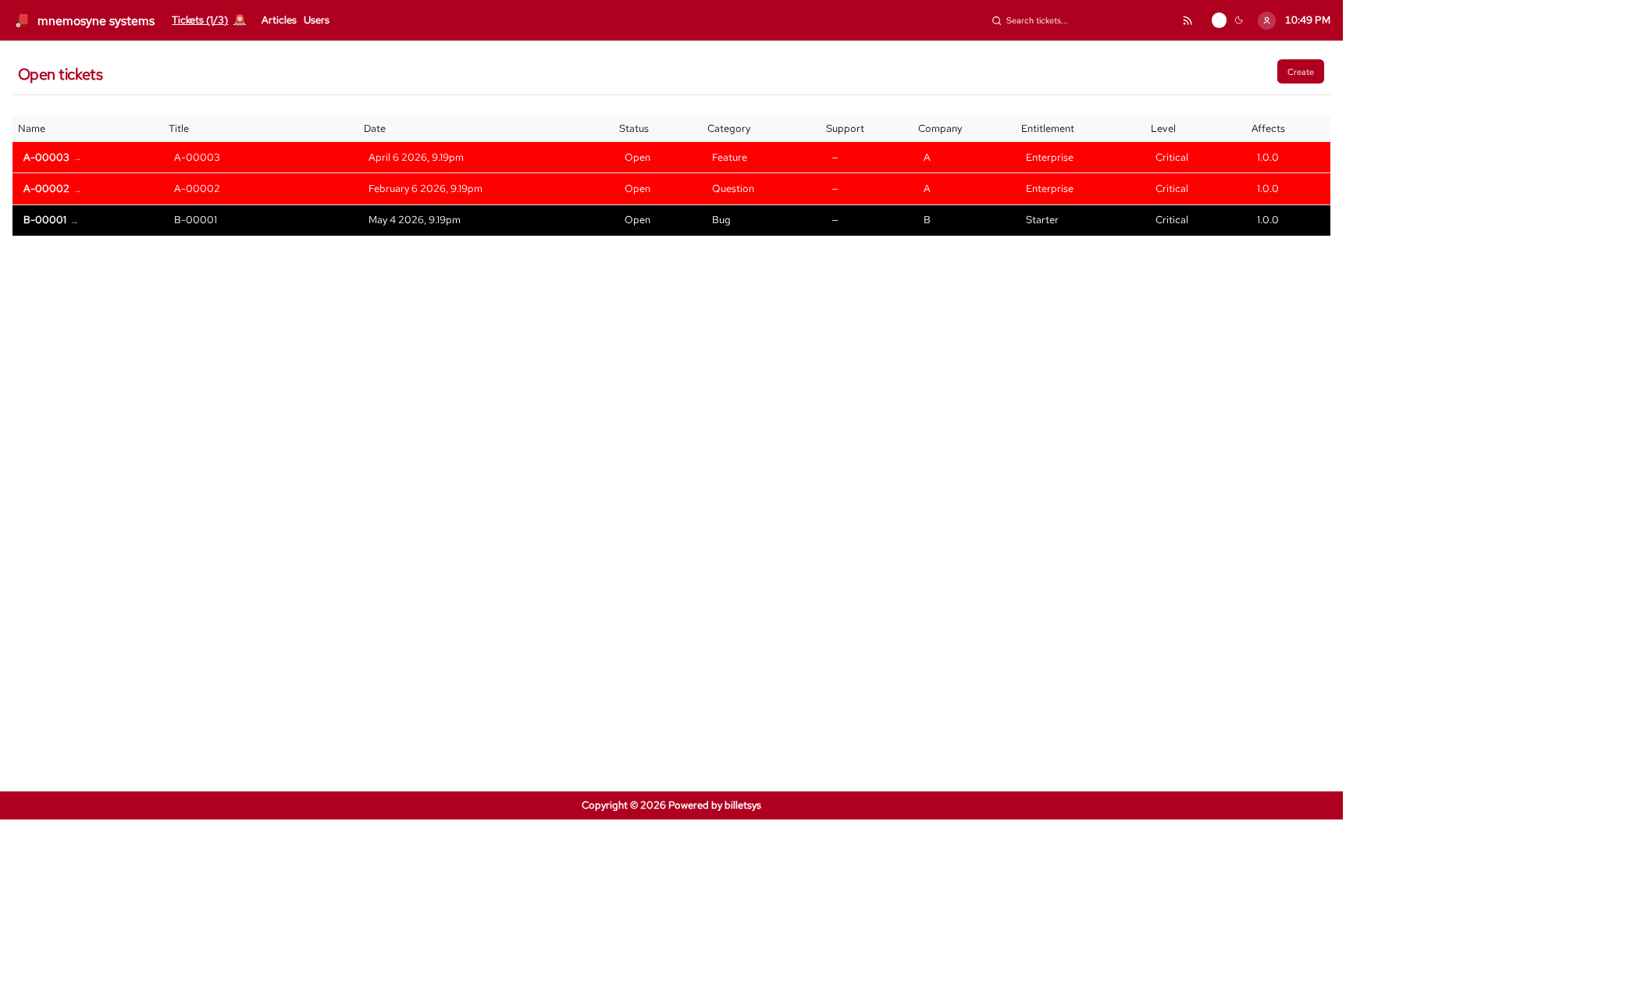This screenshot has width=1638, height=999.
Task: Open ticket B-00001 name link
Action: click(45, 220)
